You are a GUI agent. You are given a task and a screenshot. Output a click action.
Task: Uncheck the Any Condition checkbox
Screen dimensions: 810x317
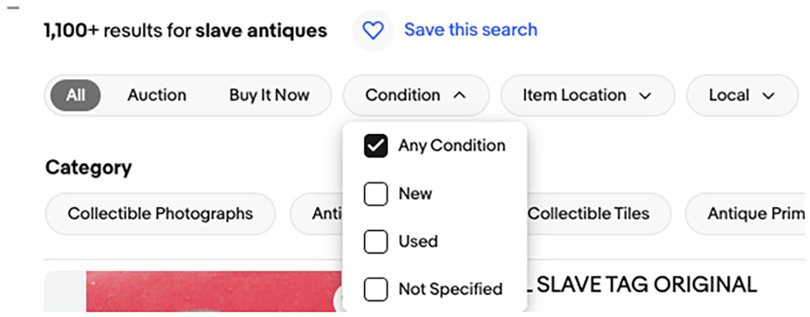pyautogui.click(x=376, y=146)
